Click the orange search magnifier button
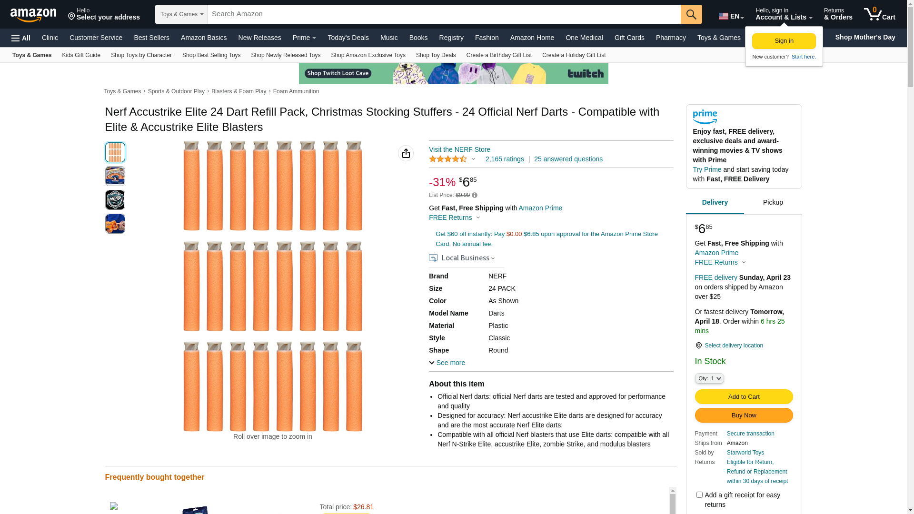The height and width of the screenshot is (514, 914). [x=691, y=14]
